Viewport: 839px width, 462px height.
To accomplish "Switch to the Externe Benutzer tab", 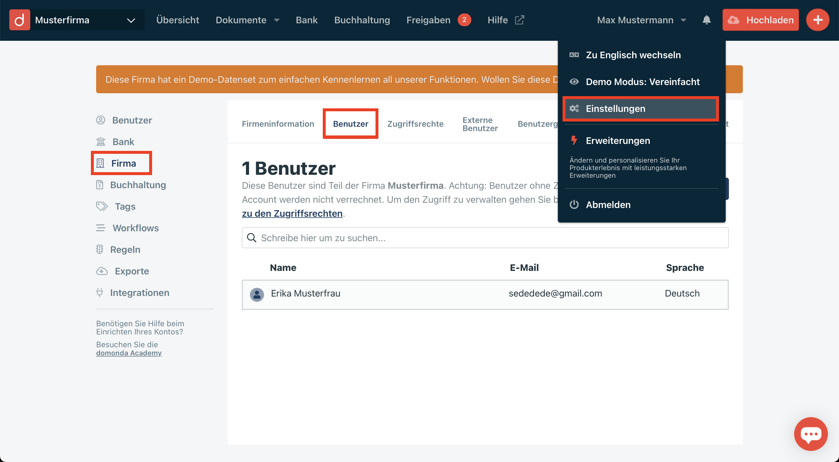I will point(480,124).
